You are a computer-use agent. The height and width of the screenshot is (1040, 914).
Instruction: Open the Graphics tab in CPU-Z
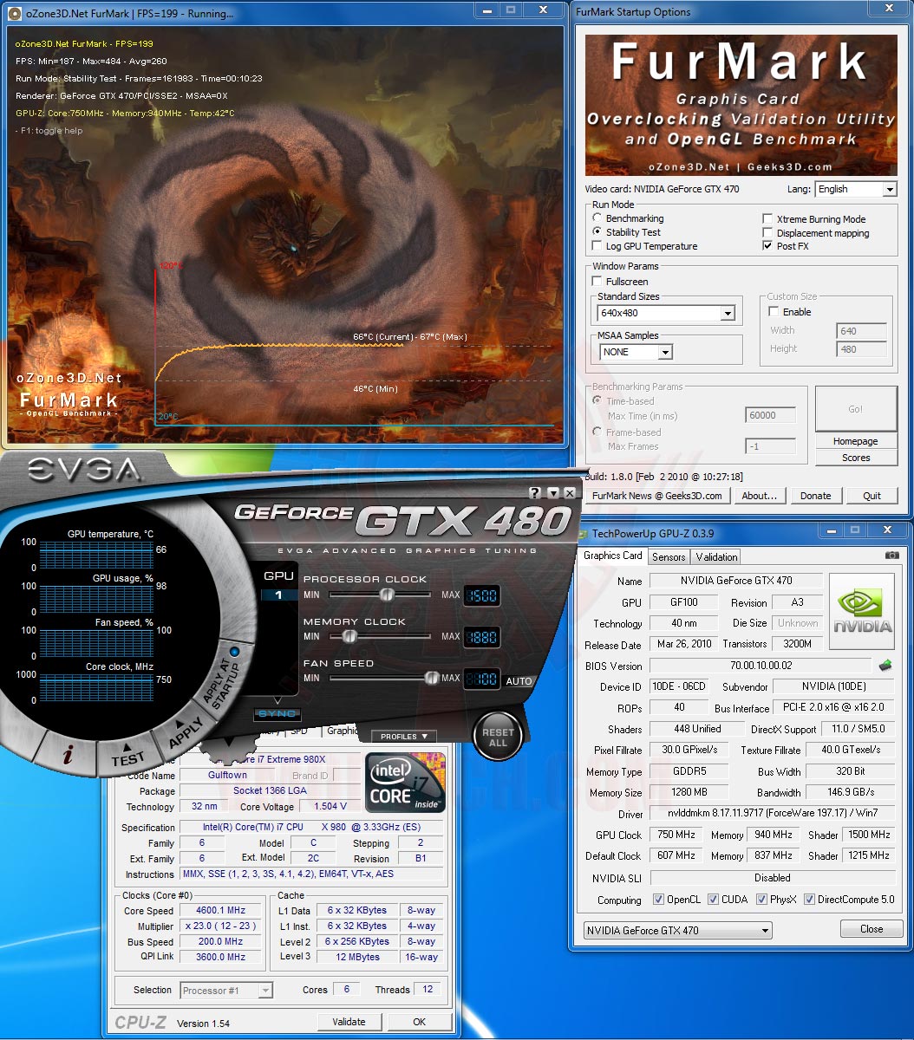point(342,731)
